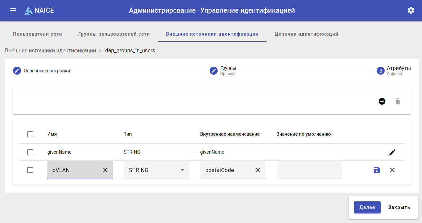Click the Закрыть button
The width and height of the screenshot is (422, 223).
[x=399, y=207]
